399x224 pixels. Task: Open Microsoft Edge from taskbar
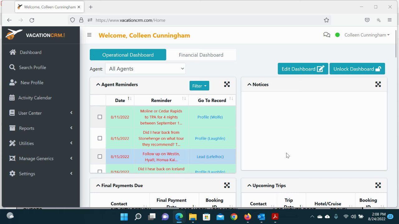pyautogui.click(x=179, y=217)
